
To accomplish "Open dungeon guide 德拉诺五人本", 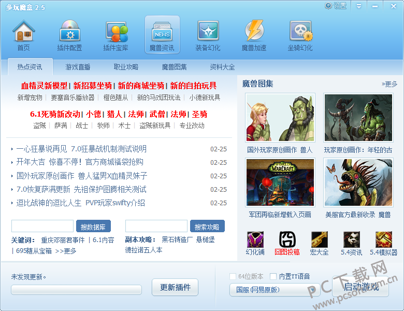I will (x=144, y=250).
